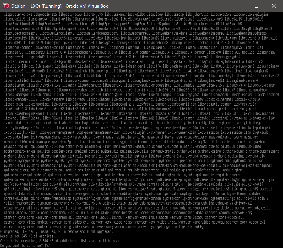Image resolution: width=283 pixels, height=248 pixels.
Task: Click the package name 'python3-websockets'
Action: [x=80, y=165]
